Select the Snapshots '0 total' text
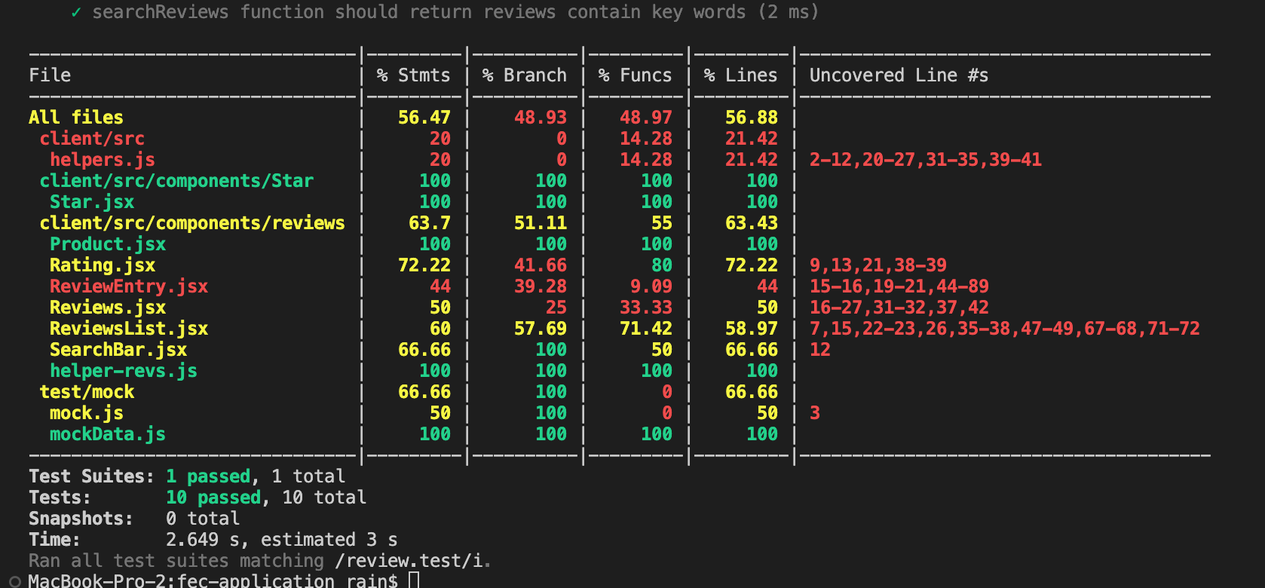 (203, 519)
